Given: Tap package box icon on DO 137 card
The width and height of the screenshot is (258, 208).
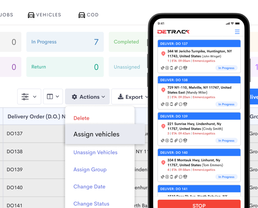Looking at the screenshot, I should [x=185, y=68].
